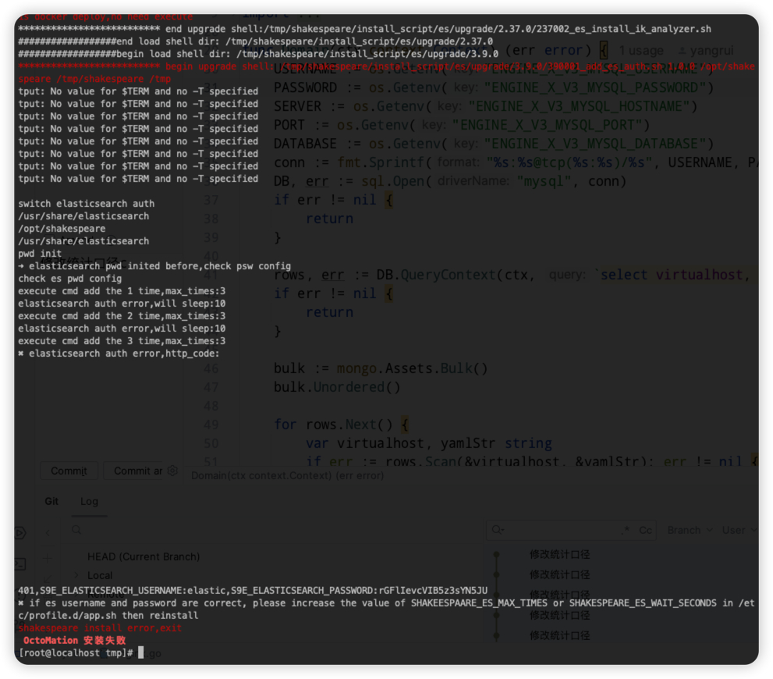Expand the Local branches node
Image resolution: width=773 pixels, height=679 pixels.
(x=76, y=575)
